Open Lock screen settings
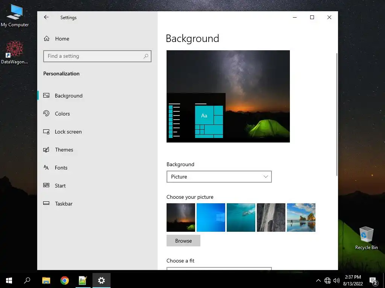This screenshot has width=385, height=288. [97, 132]
